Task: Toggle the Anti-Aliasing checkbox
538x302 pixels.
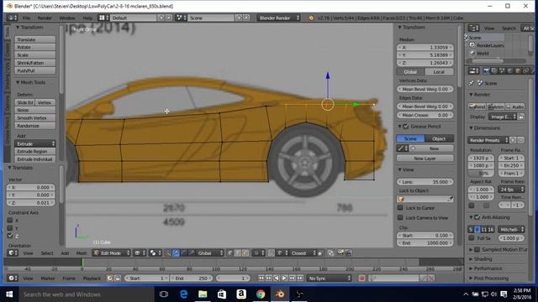Action: 477,217
